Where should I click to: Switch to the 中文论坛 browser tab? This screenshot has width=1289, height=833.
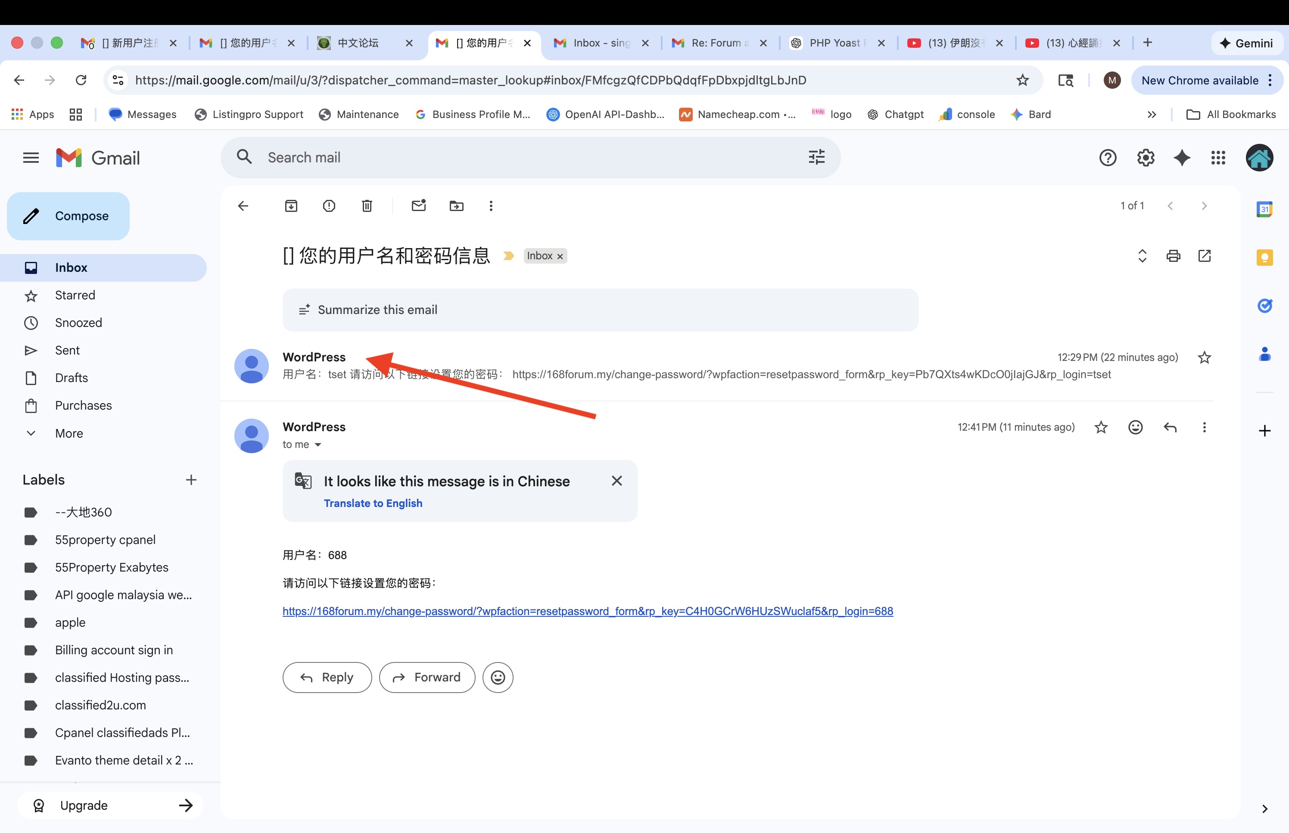click(x=358, y=43)
